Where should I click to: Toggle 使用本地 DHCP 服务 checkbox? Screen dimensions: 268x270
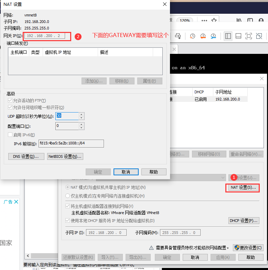point(67,220)
